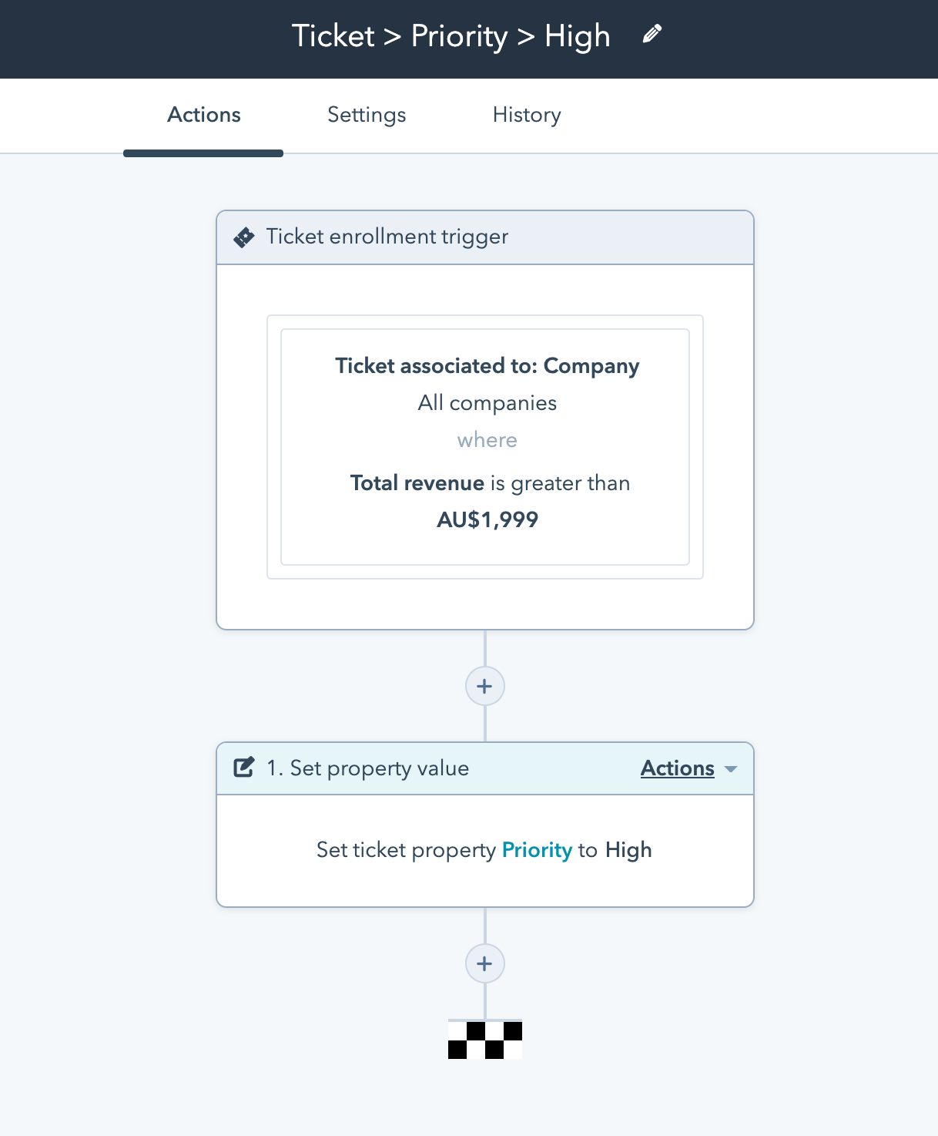Click the ticket icon in enrollment trigger header

click(244, 237)
